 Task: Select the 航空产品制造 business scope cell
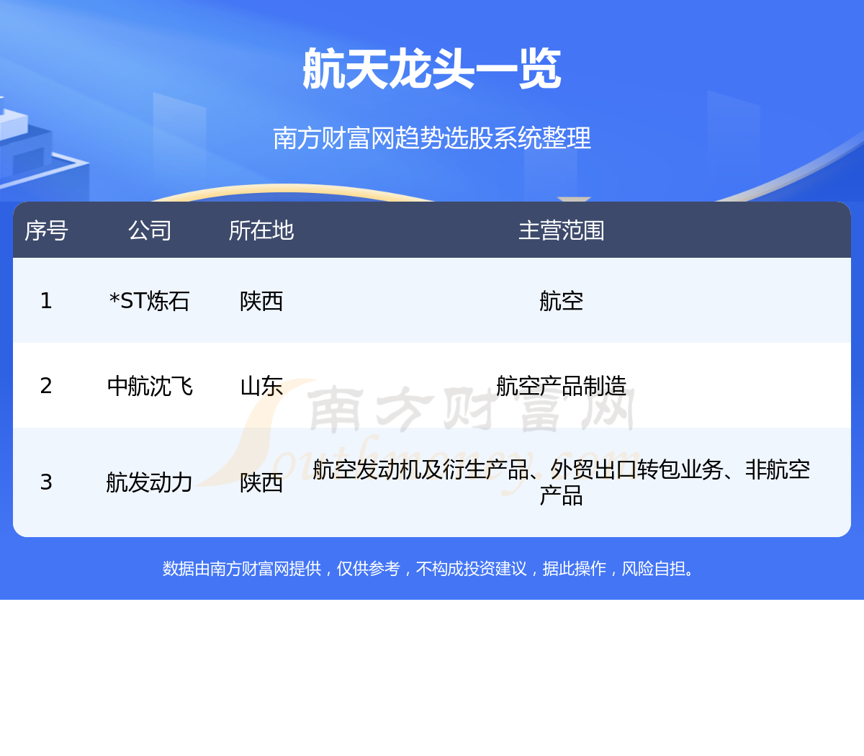(561, 386)
